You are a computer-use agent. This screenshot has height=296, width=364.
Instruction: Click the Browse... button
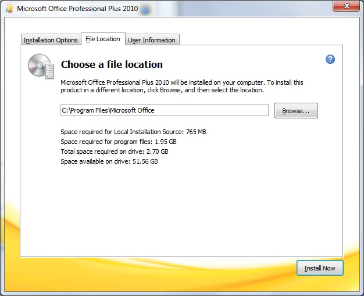click(x=296, y=111)
